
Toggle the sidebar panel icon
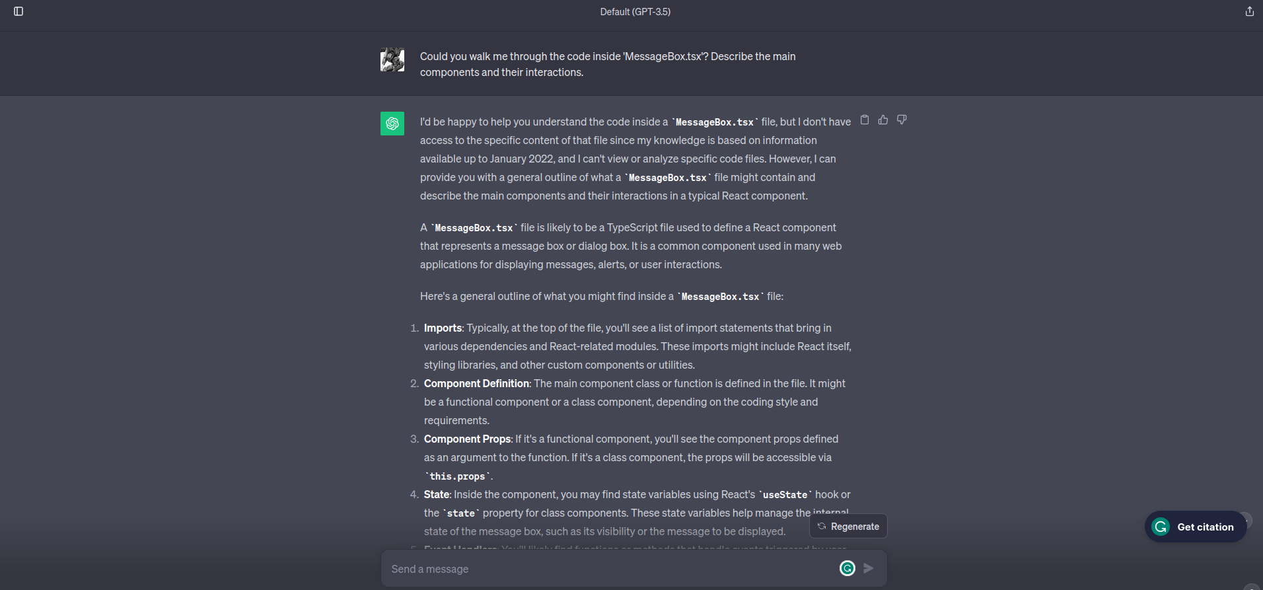(x=18, y=11)
